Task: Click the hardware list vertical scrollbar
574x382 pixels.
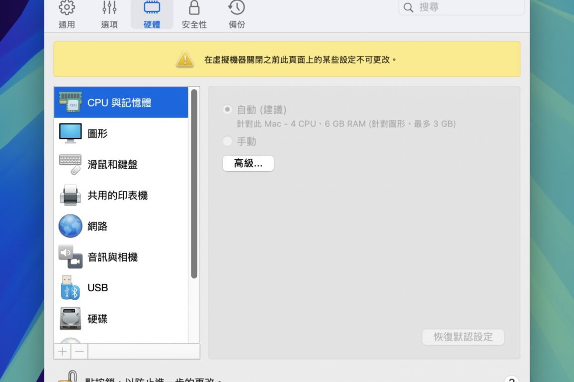Action: [x=194, y=184]
